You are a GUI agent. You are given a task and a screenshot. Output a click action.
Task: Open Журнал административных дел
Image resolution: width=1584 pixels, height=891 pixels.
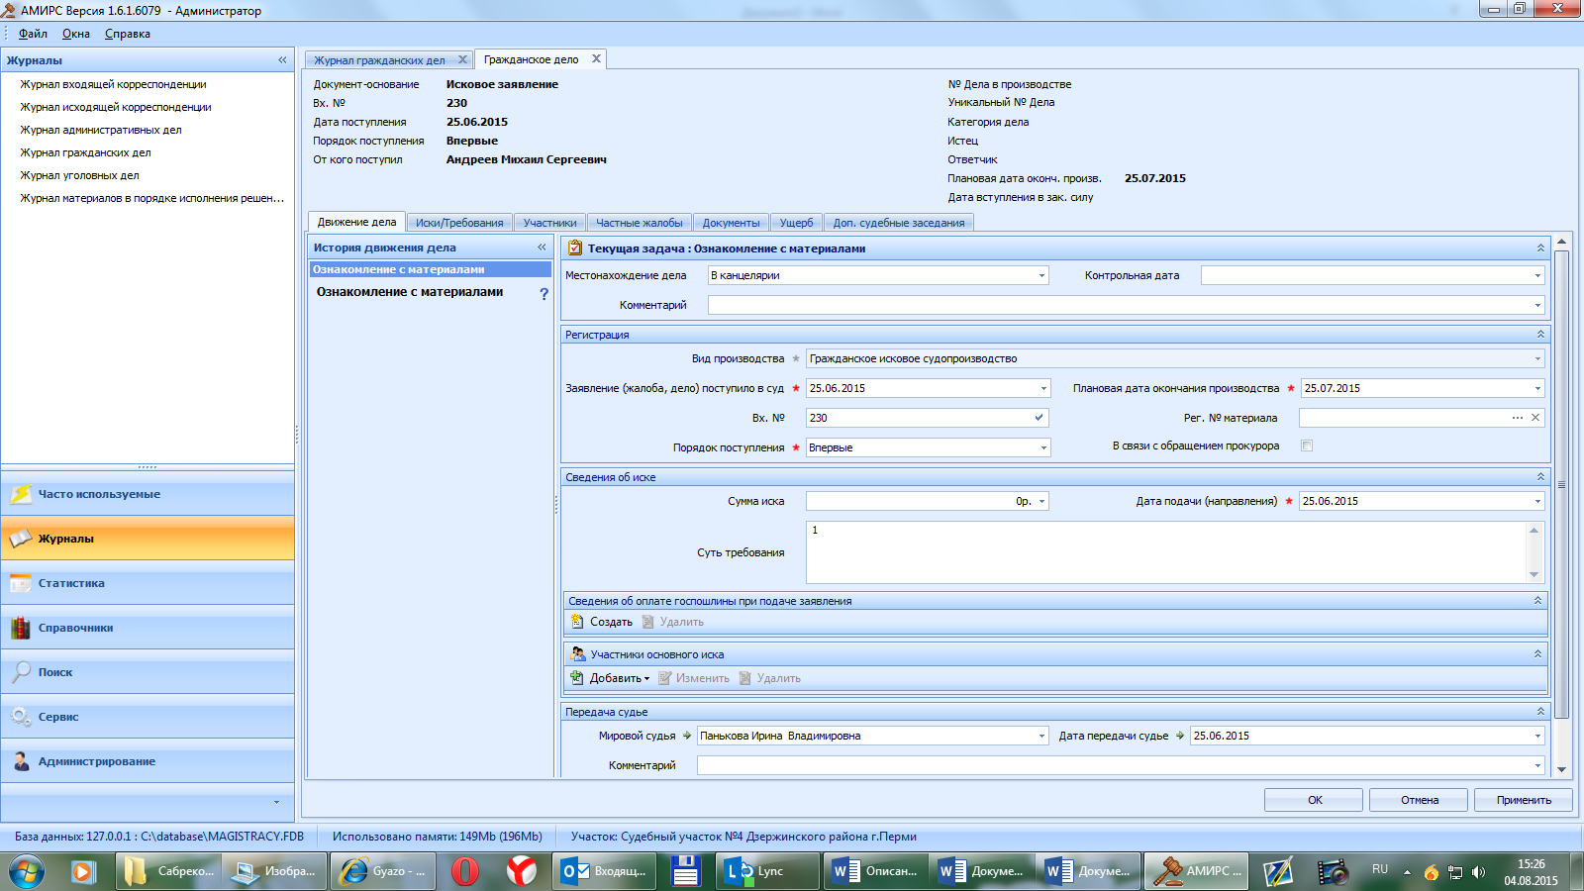(101, 130)
